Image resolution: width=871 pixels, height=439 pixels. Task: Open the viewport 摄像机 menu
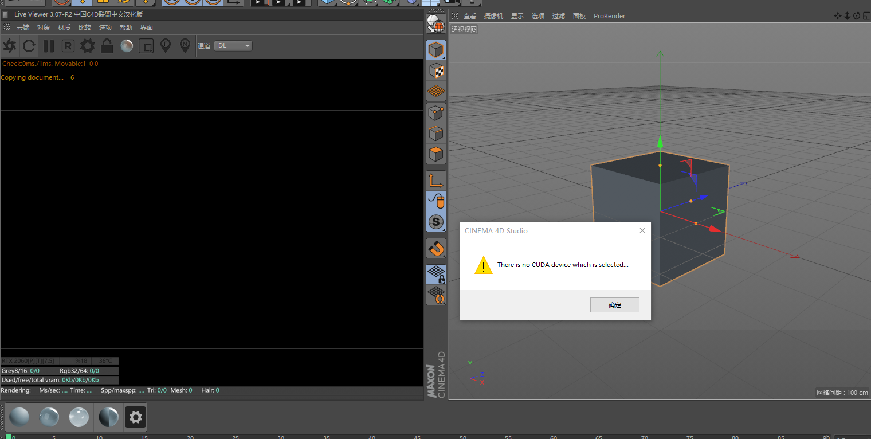tap(493, 16)
